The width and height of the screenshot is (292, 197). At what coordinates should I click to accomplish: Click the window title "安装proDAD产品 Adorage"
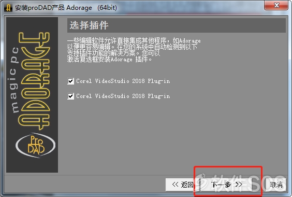(53, 8)
